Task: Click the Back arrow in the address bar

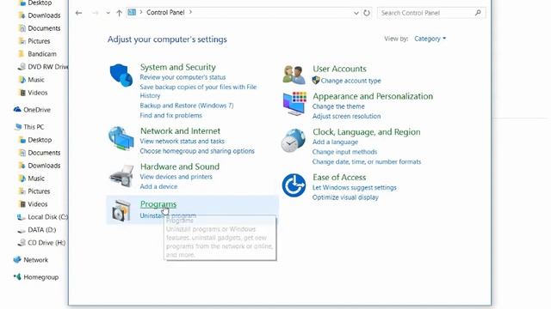Action: 78,13
